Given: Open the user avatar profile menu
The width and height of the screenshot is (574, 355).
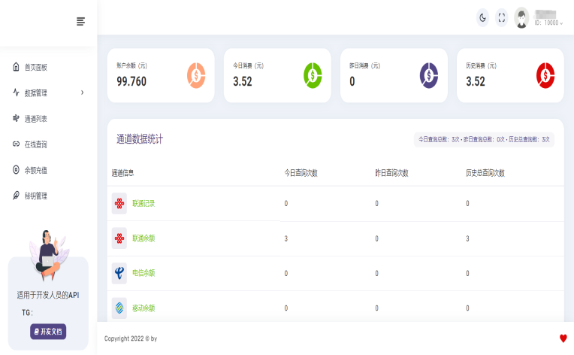Looking at the screenshot, I should pos(521,18).
